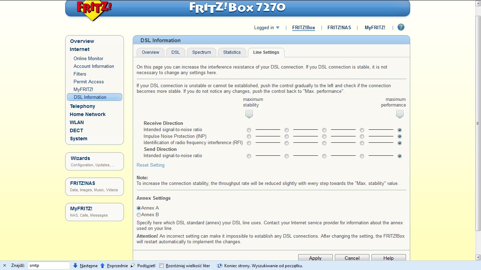Click the maximum stability slider marker
Viewport: 481px width, 270px height.
(x=249, y=114)
